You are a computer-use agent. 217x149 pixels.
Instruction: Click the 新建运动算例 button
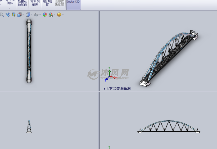pyautogui.click(x=22, y=3)
